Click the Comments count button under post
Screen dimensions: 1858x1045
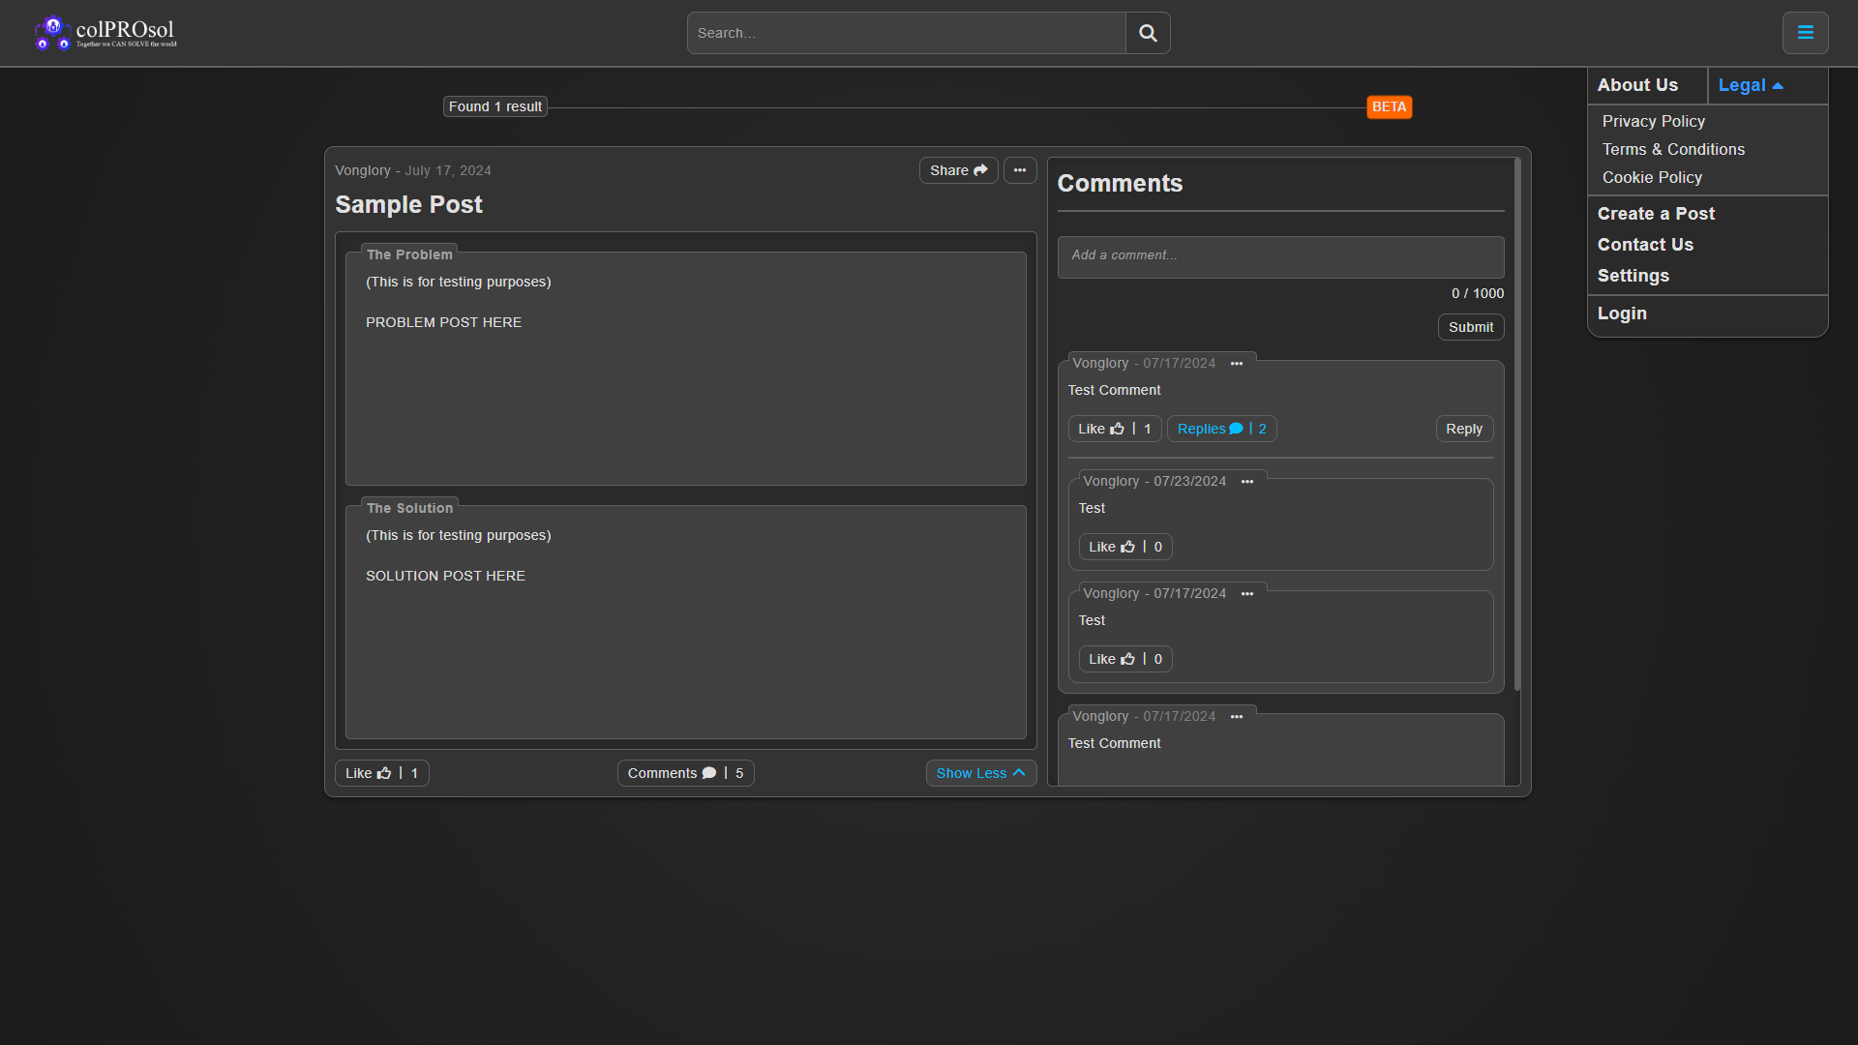685,773
